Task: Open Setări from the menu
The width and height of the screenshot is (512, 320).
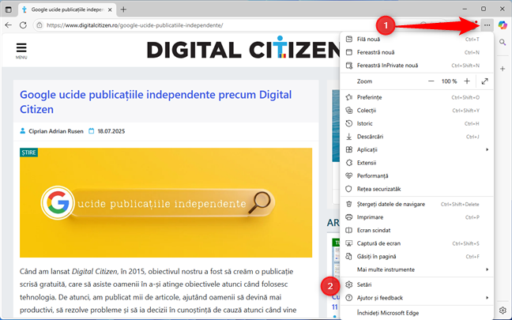Action: tap(416, 284)
